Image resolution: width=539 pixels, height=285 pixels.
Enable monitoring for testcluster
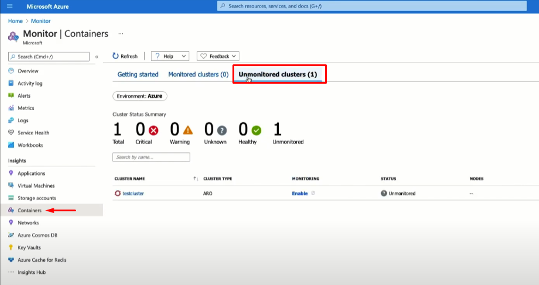(x=300, y=193)
